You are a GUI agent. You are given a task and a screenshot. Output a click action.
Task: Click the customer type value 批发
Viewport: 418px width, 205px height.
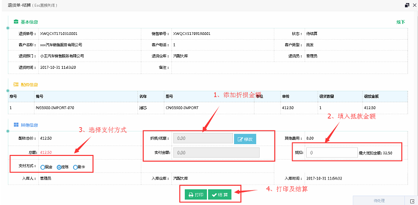(x=310, y=45)
